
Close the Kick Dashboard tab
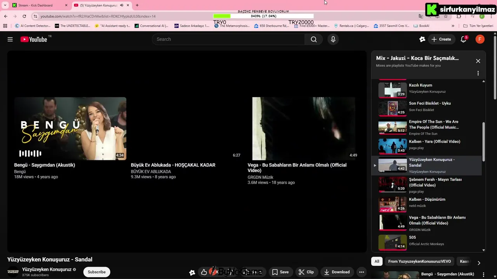coord(66,5)
